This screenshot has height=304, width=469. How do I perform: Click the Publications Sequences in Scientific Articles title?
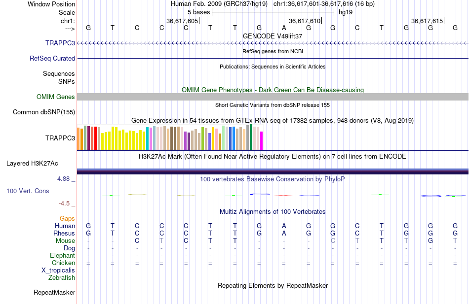(273, 67)
